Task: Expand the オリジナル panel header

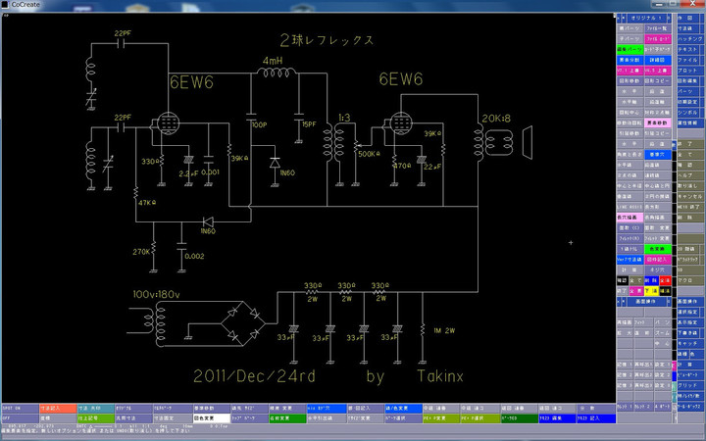Action: click(x=649, y=18)
